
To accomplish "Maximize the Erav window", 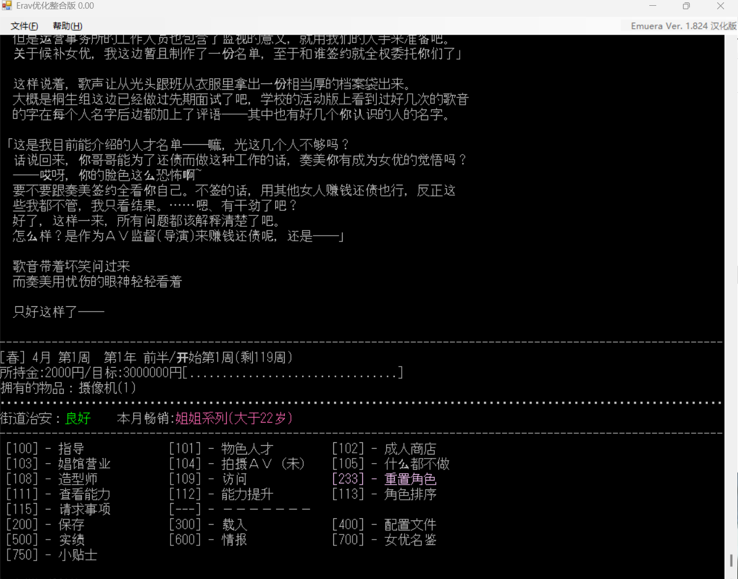I will 686,6.
